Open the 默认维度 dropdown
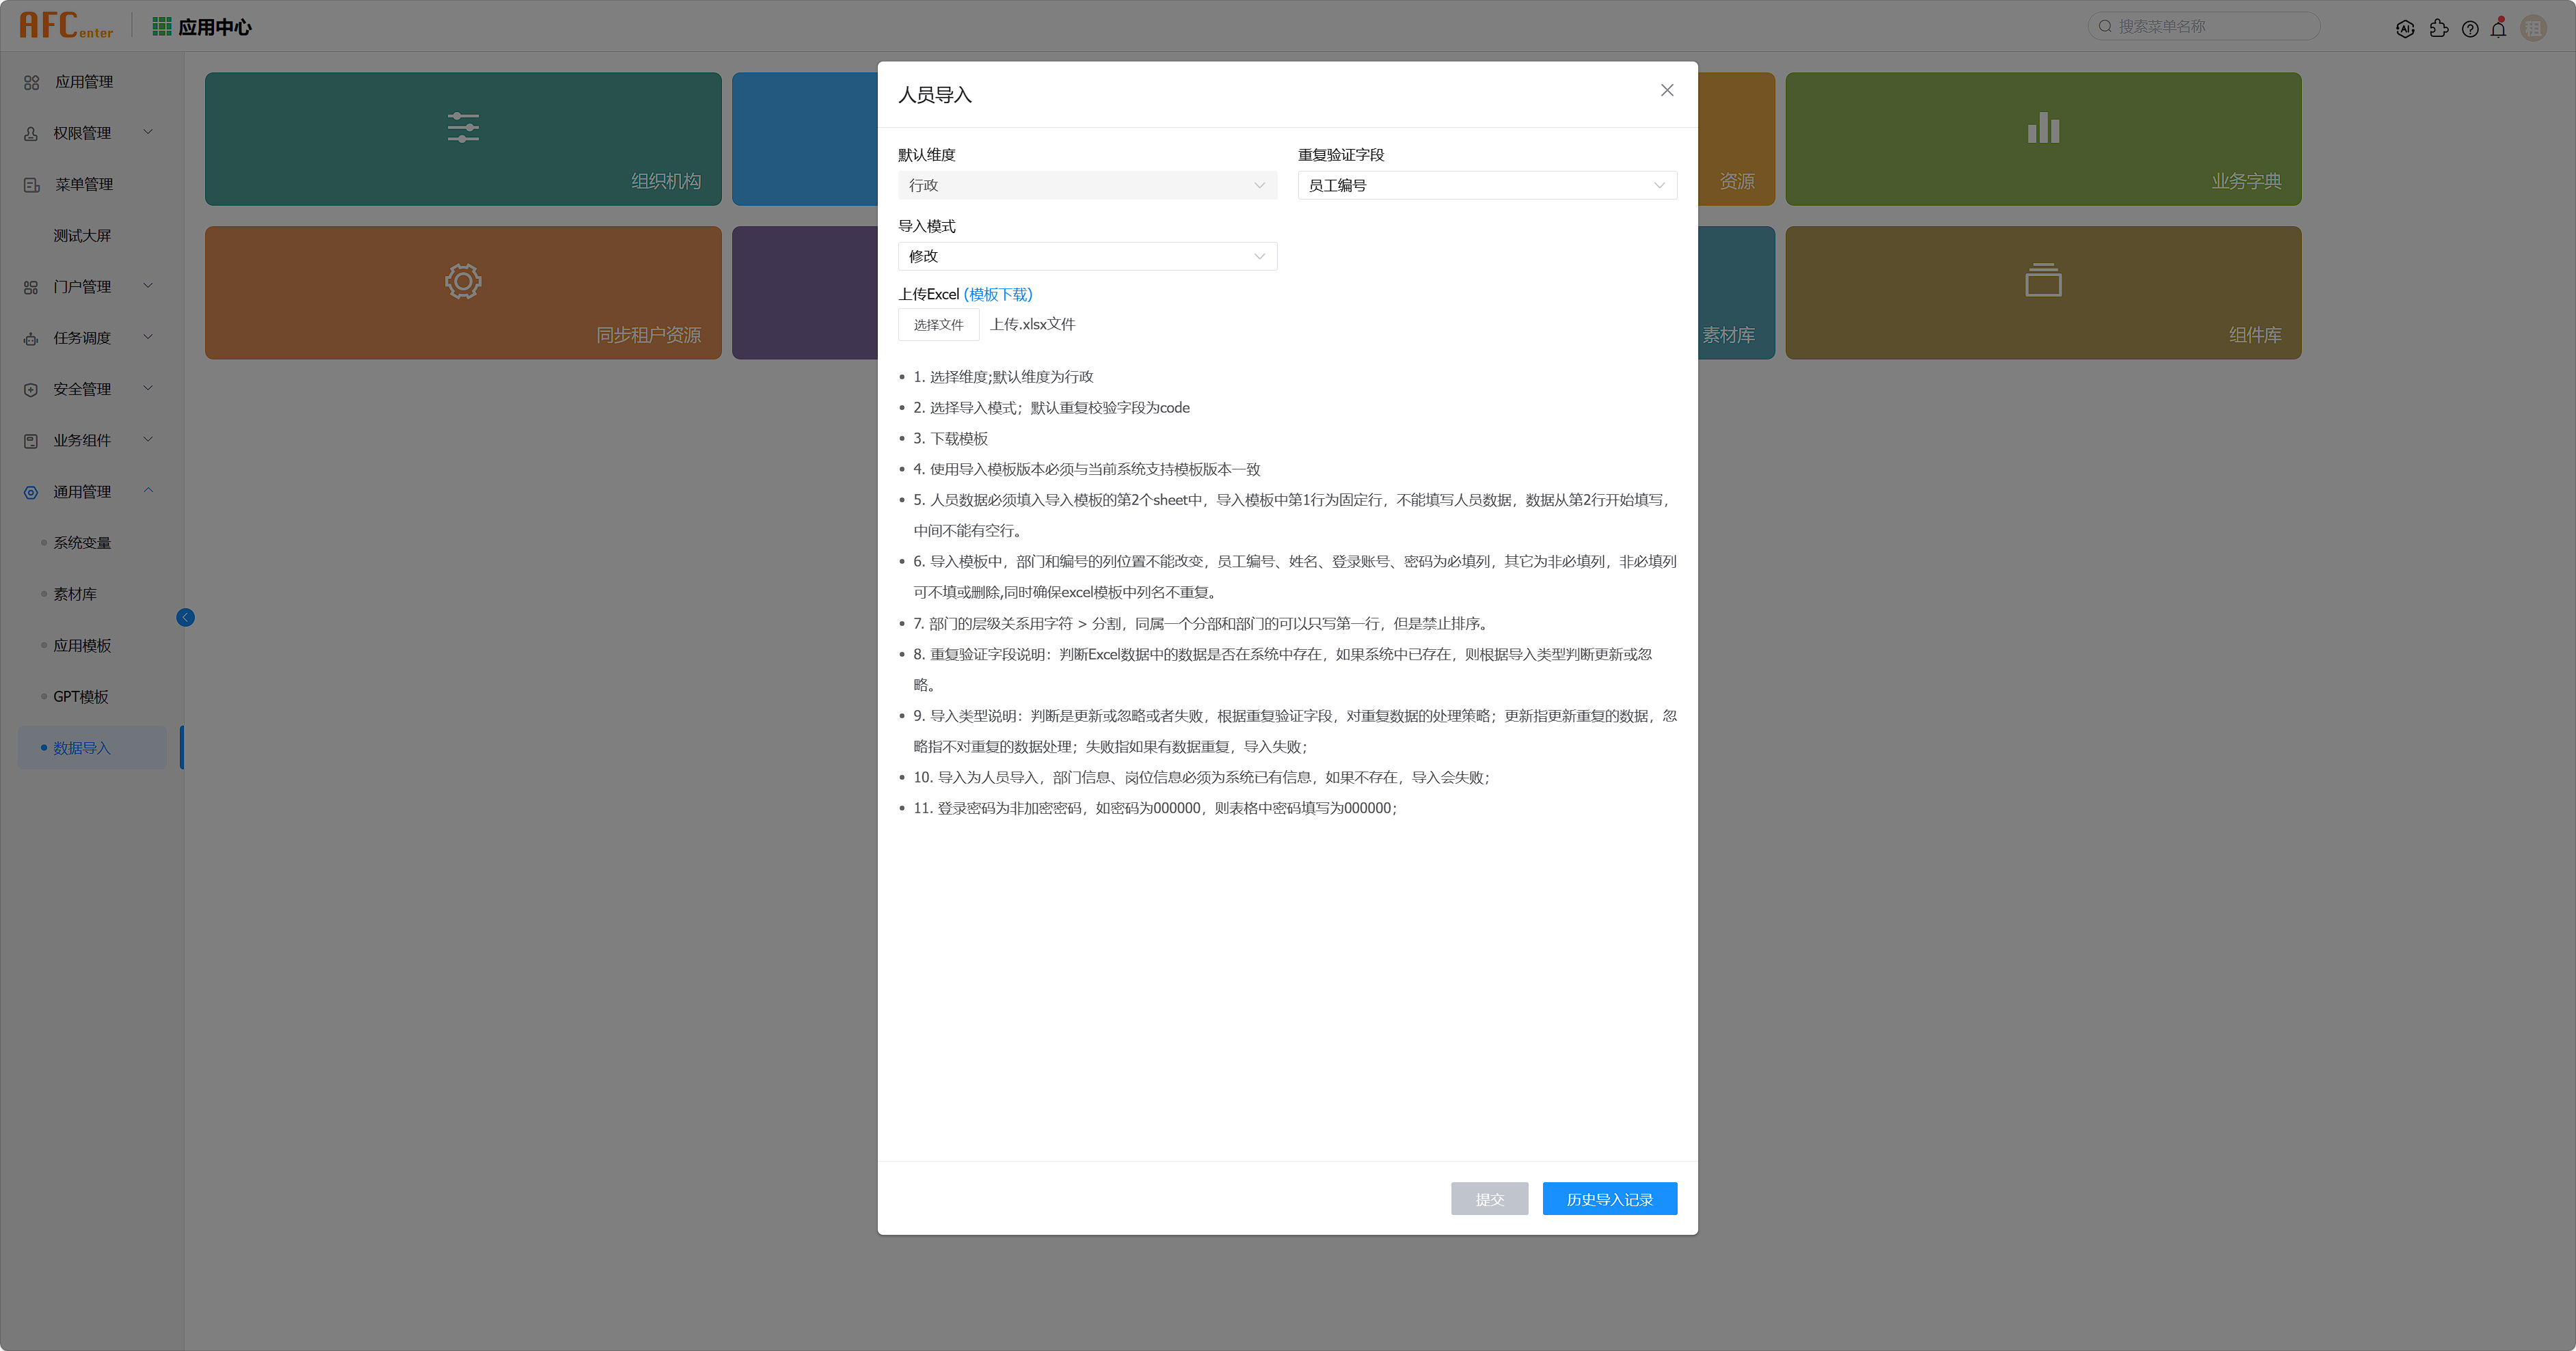The height and width of the screenshot is (1351, 2576). coord(1086,185)
